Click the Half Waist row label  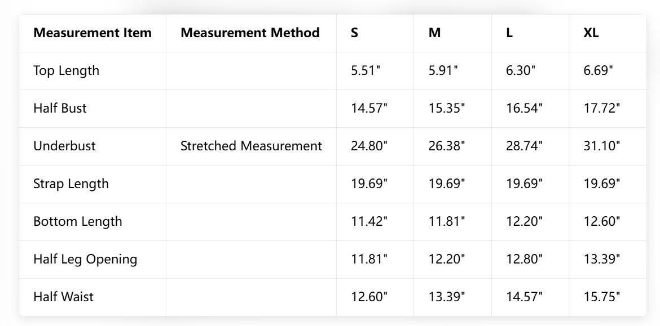[63, 297]
